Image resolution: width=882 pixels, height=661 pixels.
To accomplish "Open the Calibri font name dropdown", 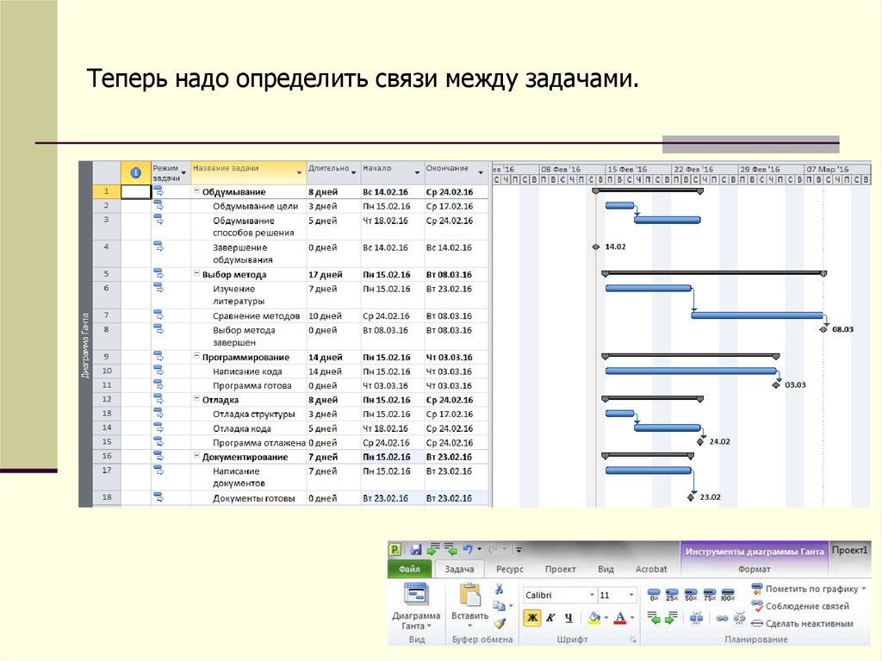I will pyautogui.click(x=592, y=596).
